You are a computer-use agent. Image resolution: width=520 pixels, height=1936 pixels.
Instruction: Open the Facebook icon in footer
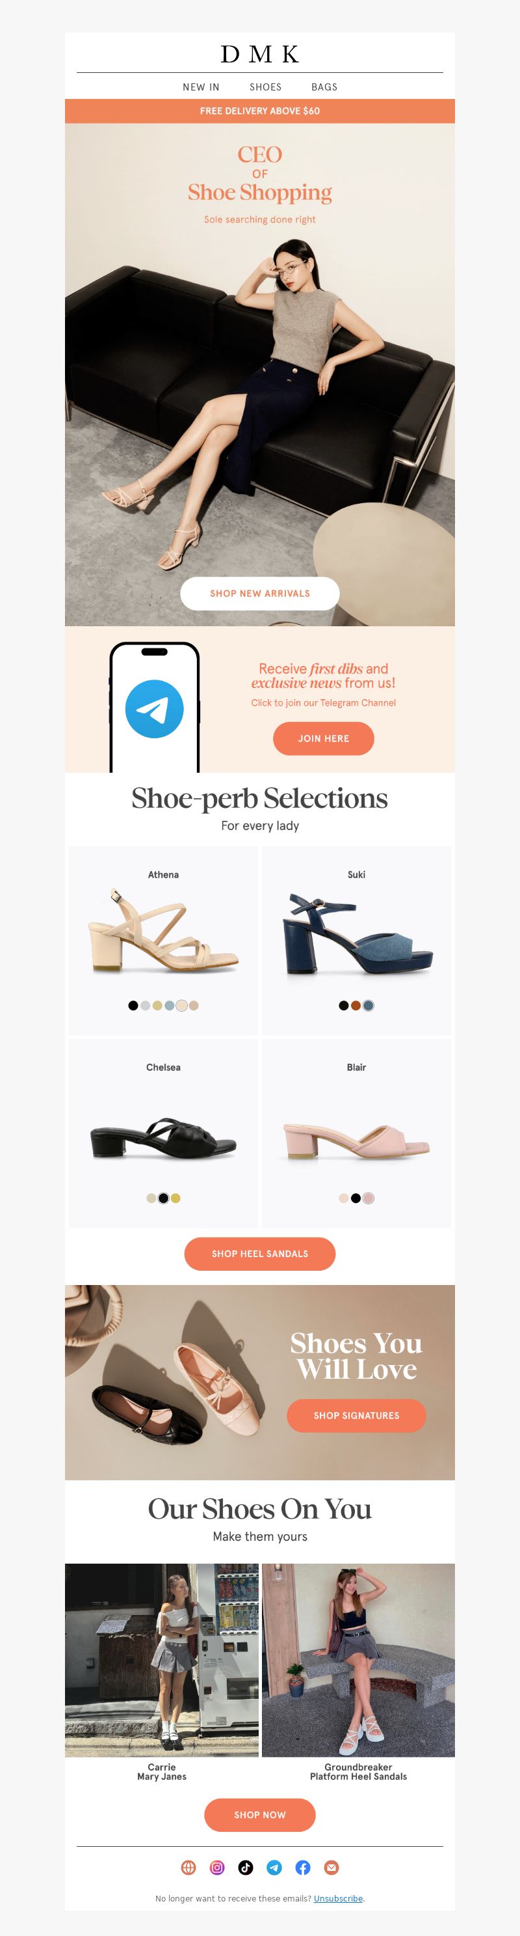(302, 1867)
